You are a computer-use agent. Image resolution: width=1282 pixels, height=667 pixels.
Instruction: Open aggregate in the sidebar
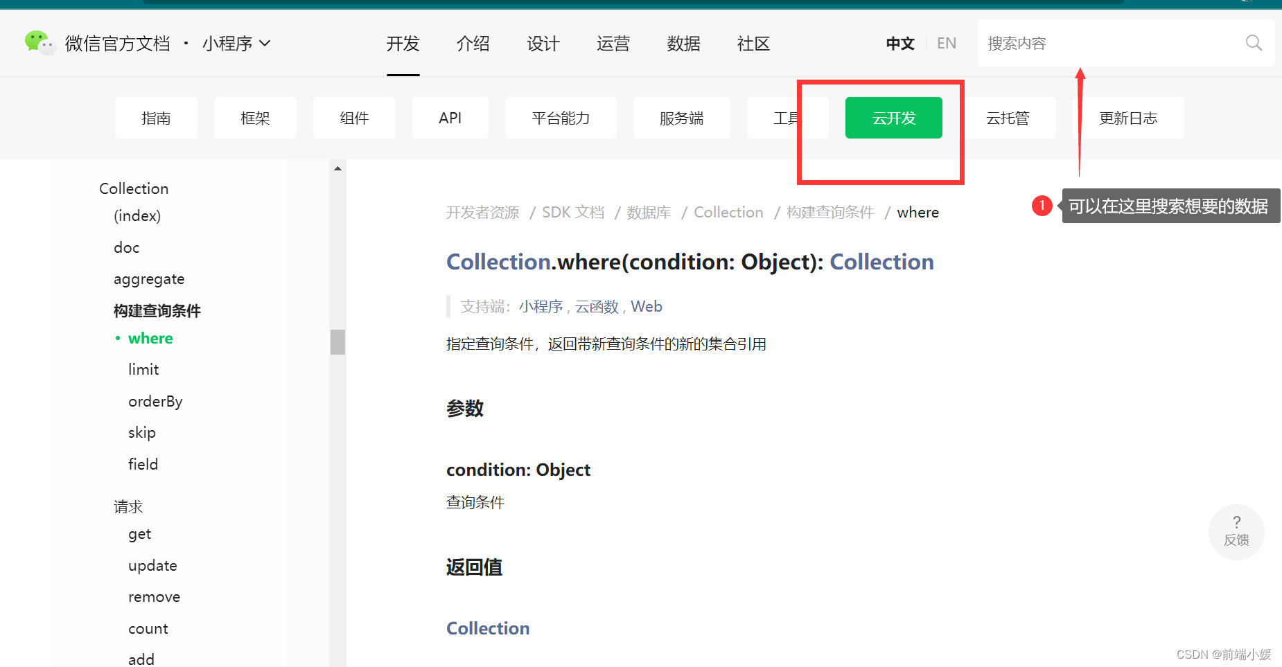point(149,279)
